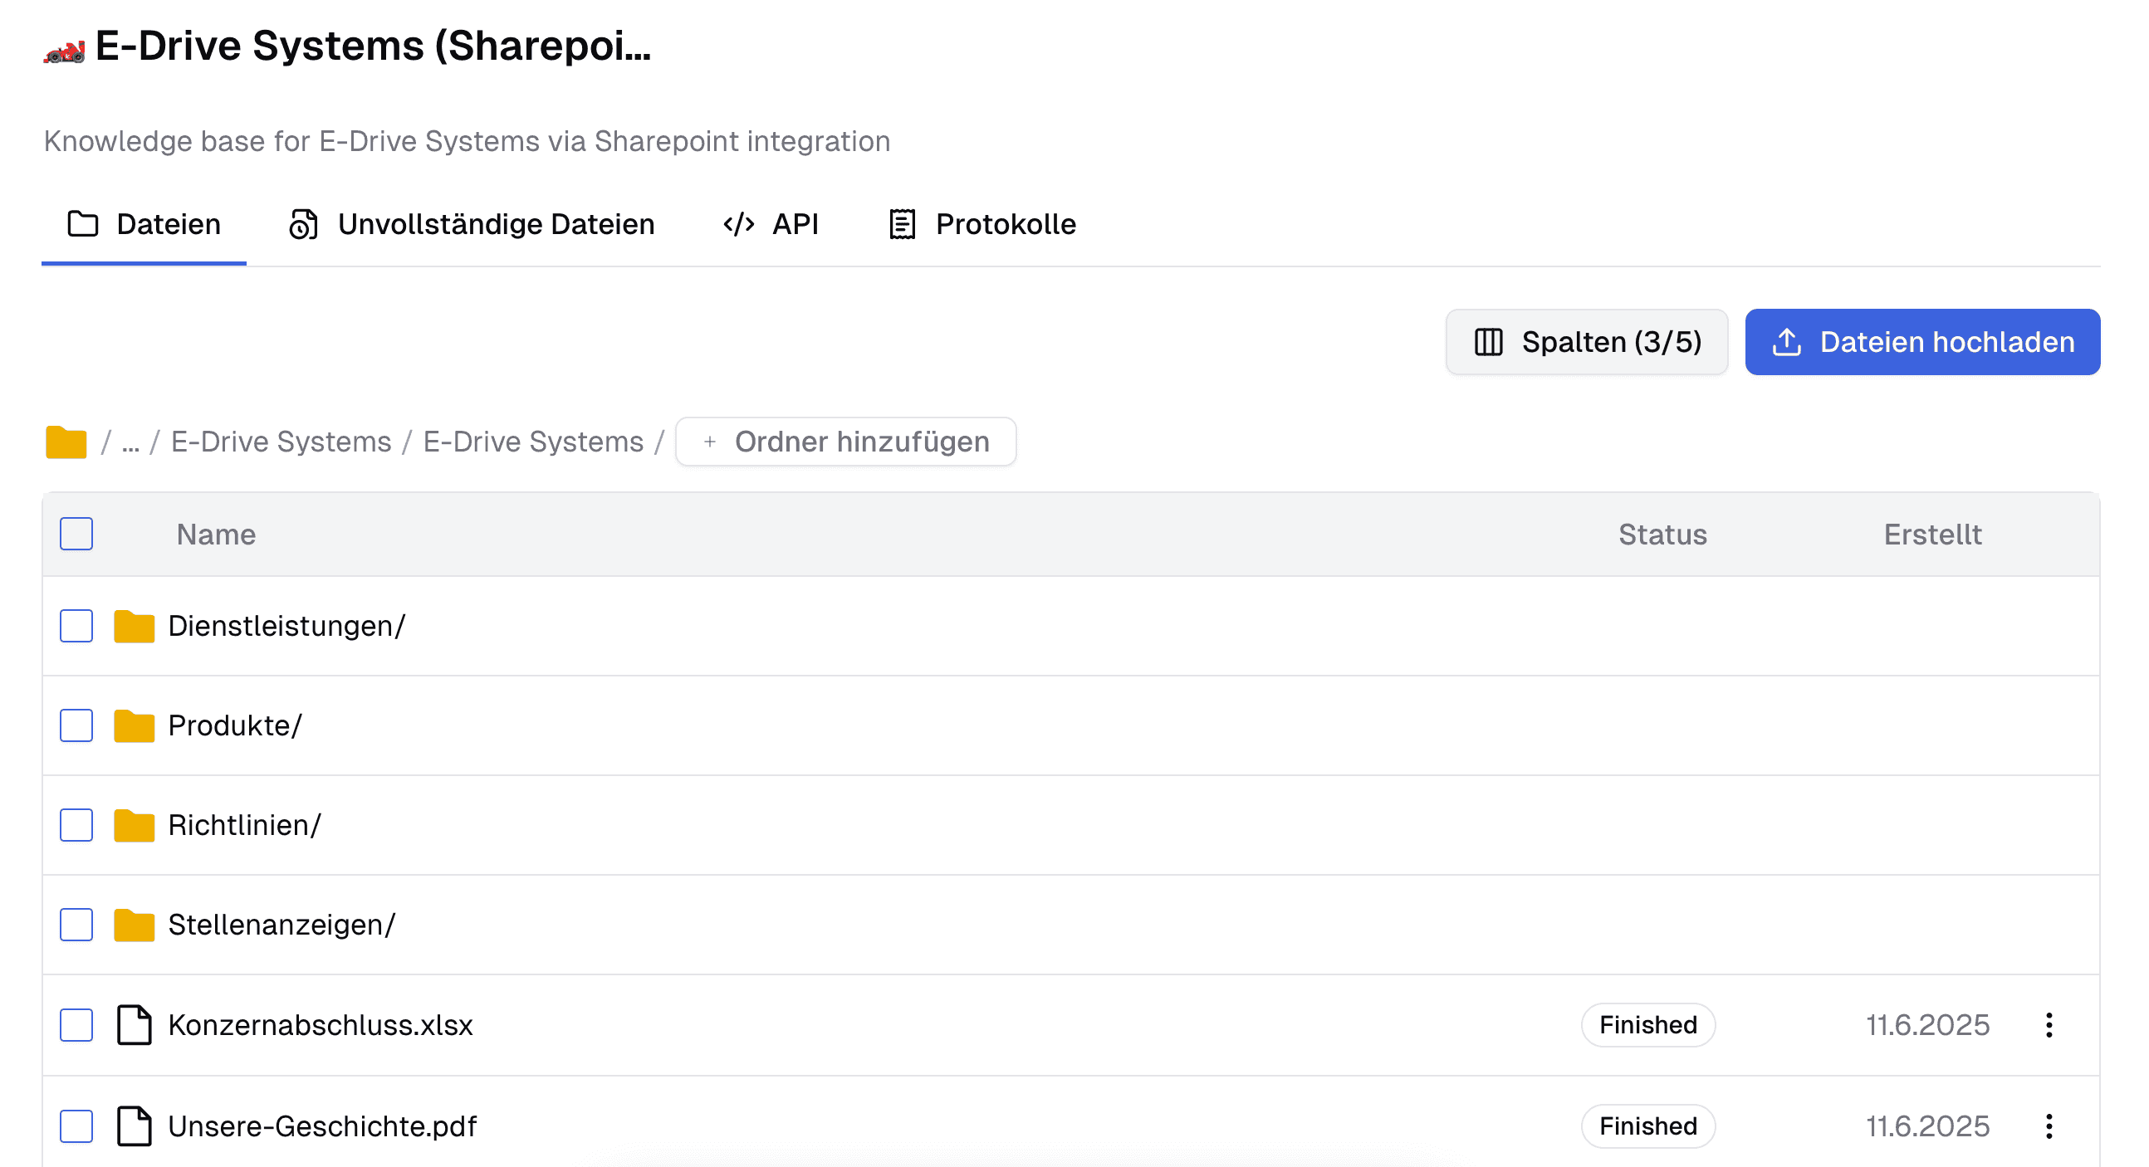Click the Stellenanzeigen folder icon

click(134, 925)
